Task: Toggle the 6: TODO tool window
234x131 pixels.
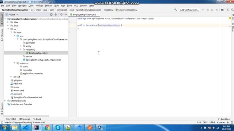Action: 11,119
